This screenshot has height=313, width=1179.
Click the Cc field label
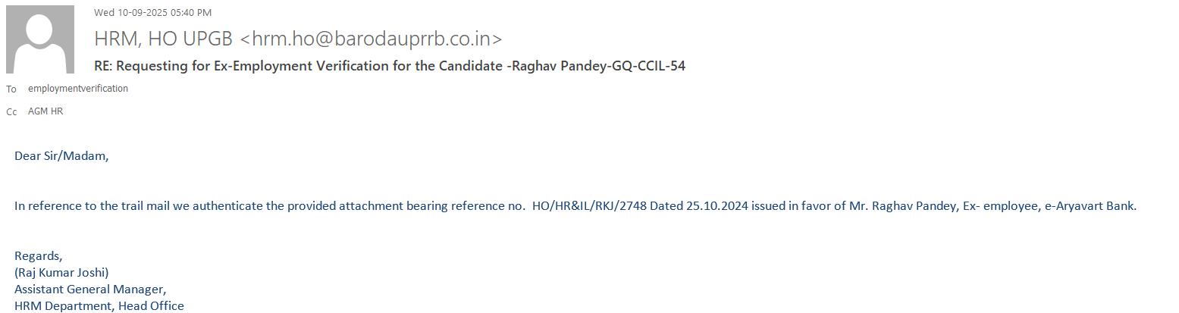[11, 112]
